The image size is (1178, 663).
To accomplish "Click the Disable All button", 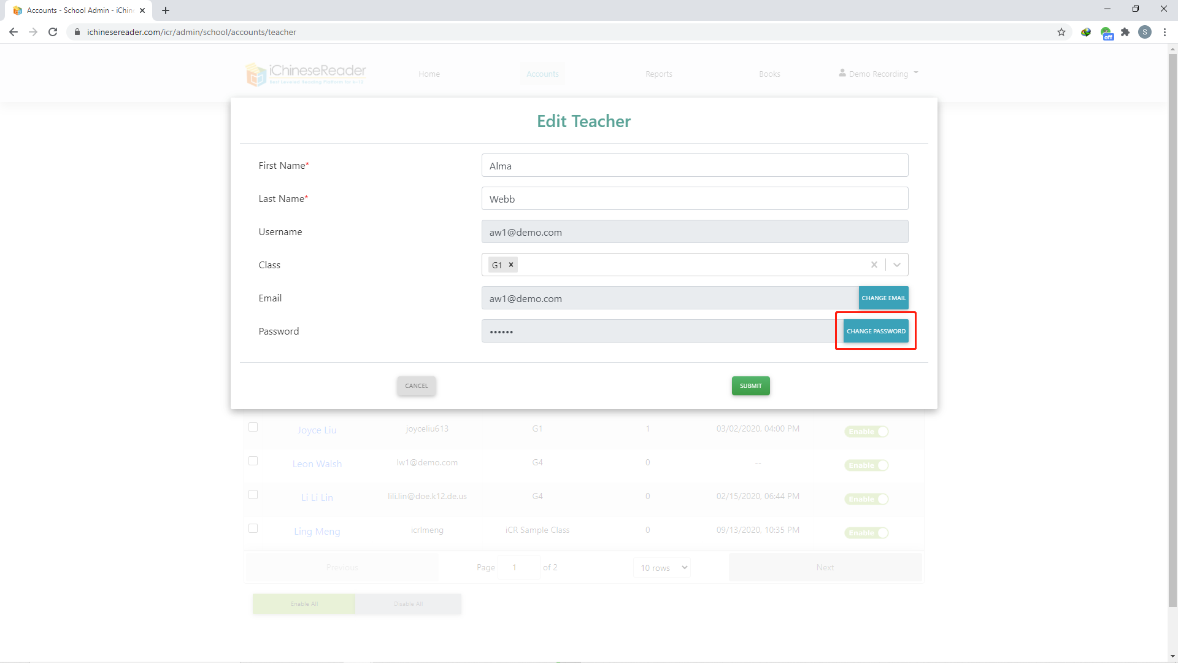I will pyautogui.click(x=409, y=603).
